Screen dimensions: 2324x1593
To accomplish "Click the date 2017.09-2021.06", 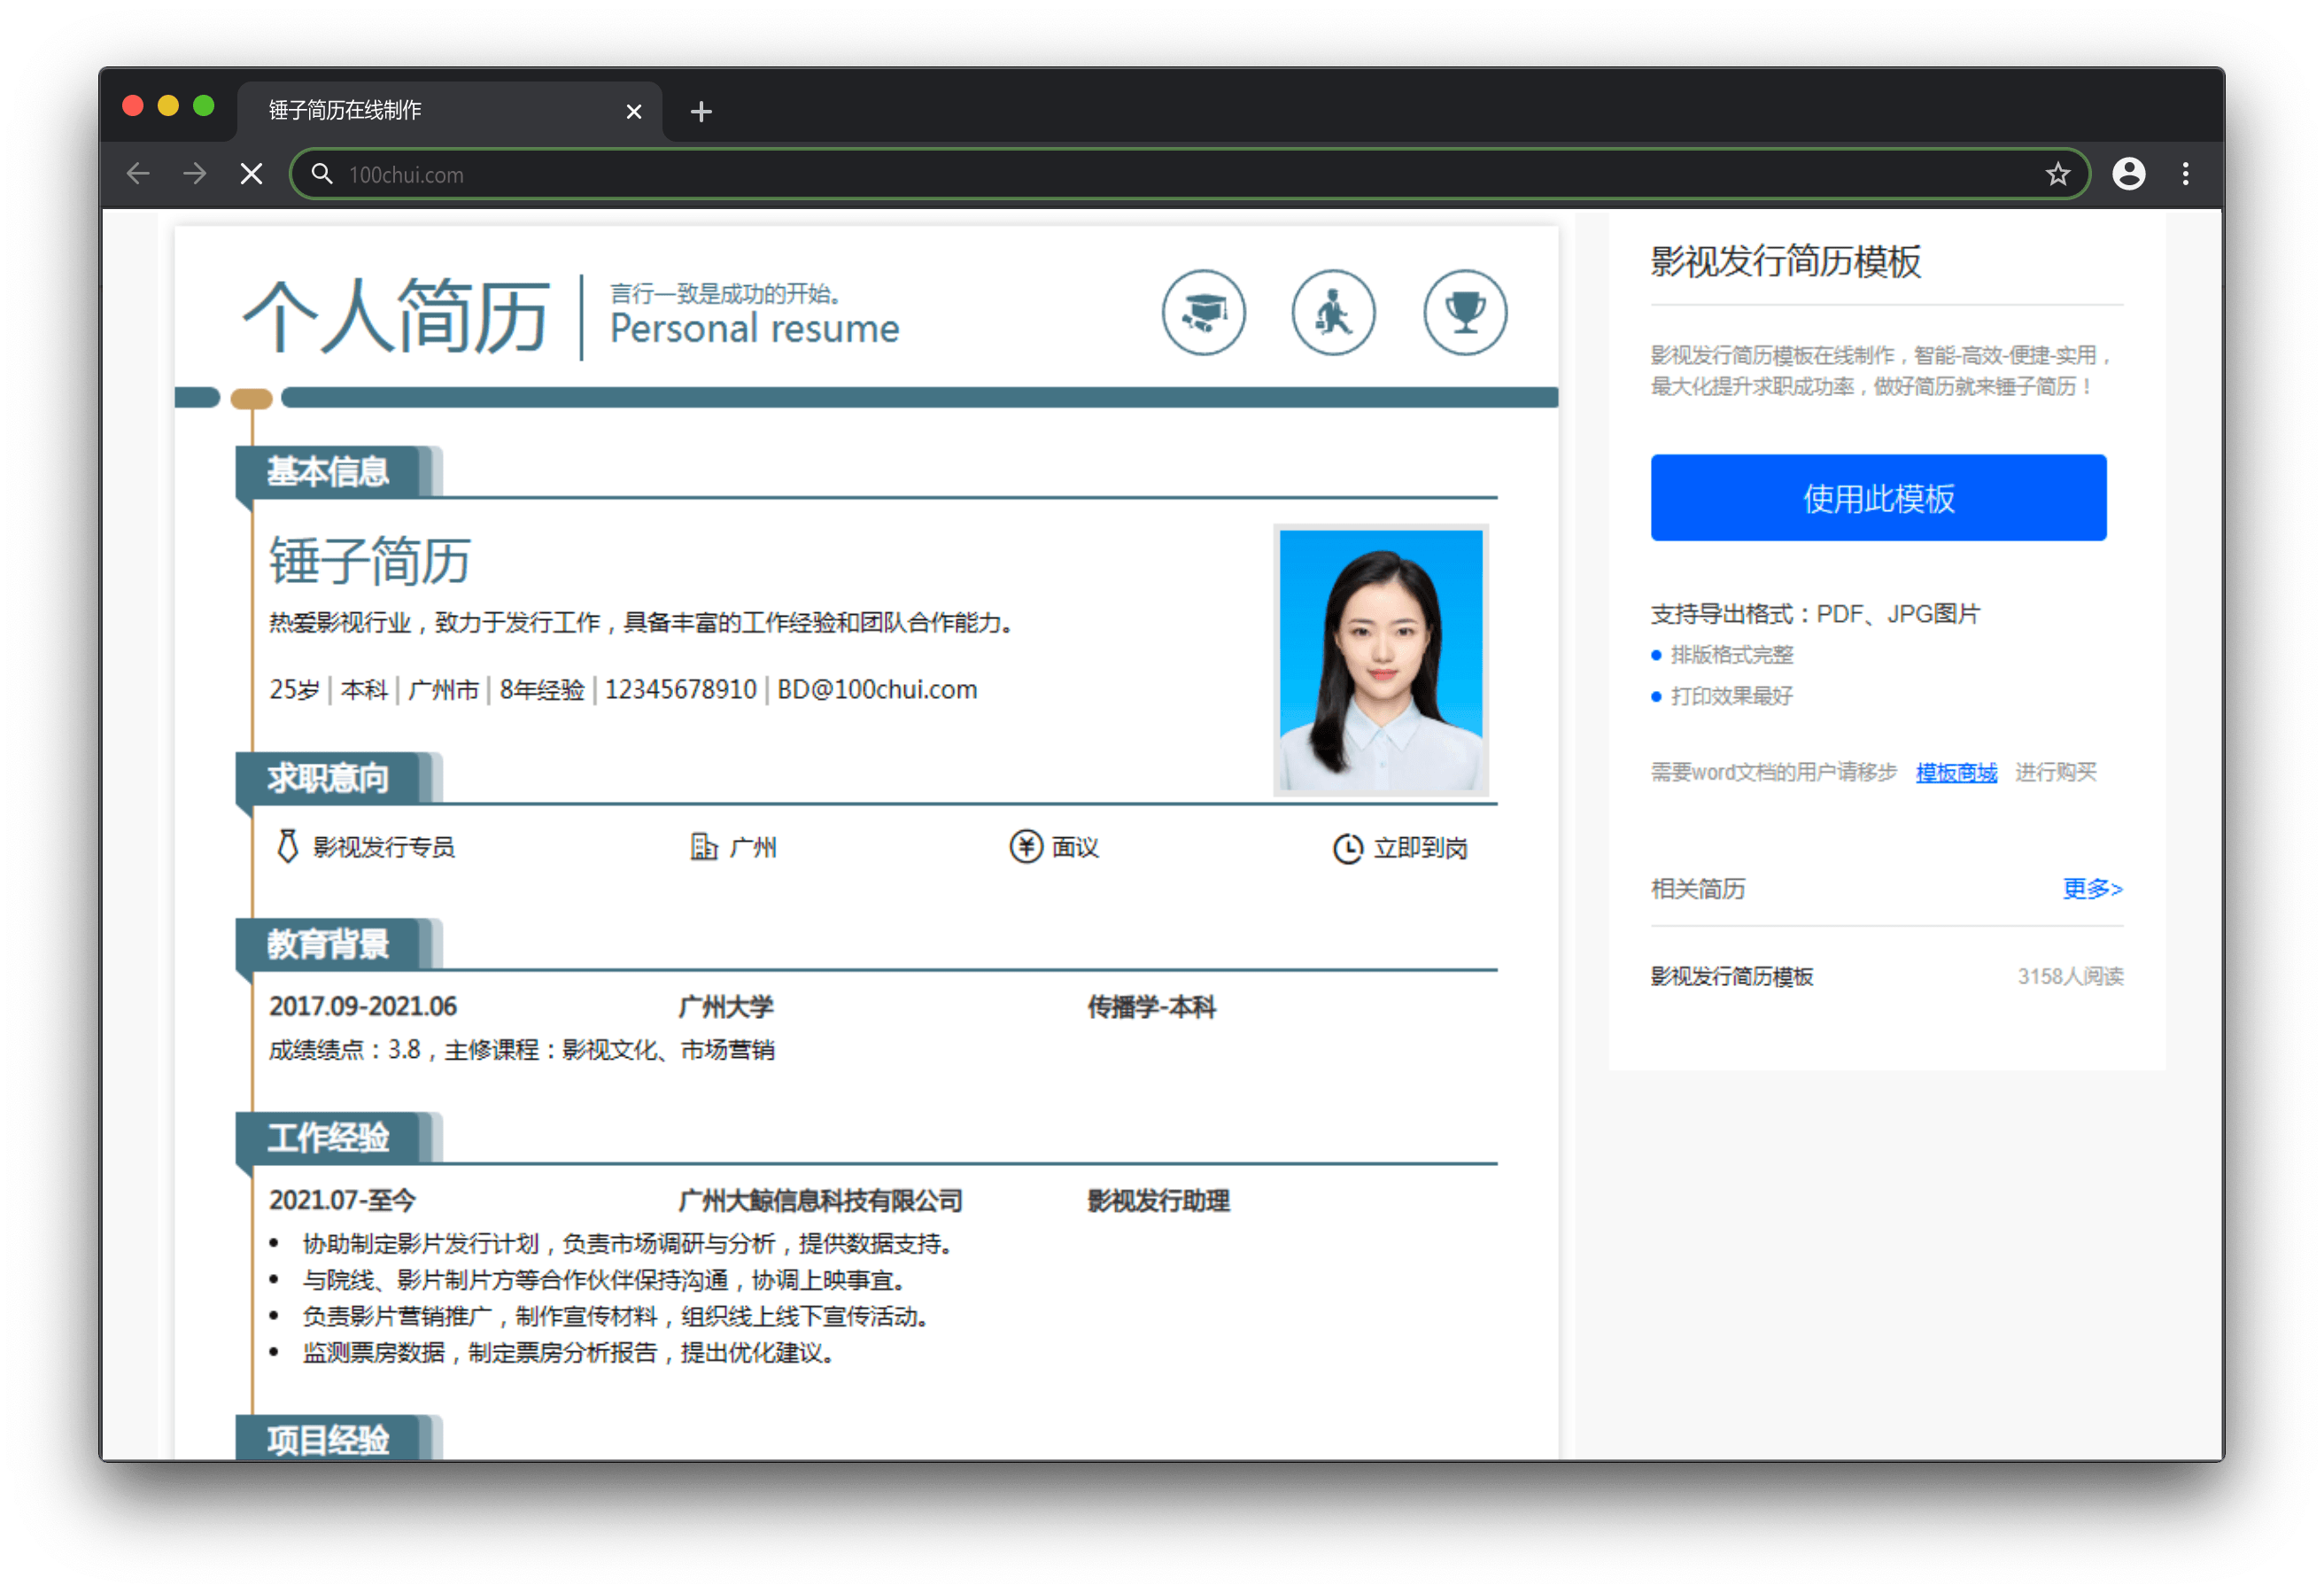I will click(363, 1006).
